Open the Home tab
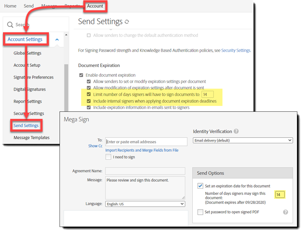This screenshot has width=301, height=230. click(x=10, y=6)
